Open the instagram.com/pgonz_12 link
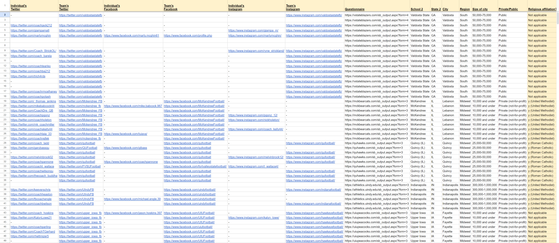The image size is (559, 243). (x=253, y=115)
